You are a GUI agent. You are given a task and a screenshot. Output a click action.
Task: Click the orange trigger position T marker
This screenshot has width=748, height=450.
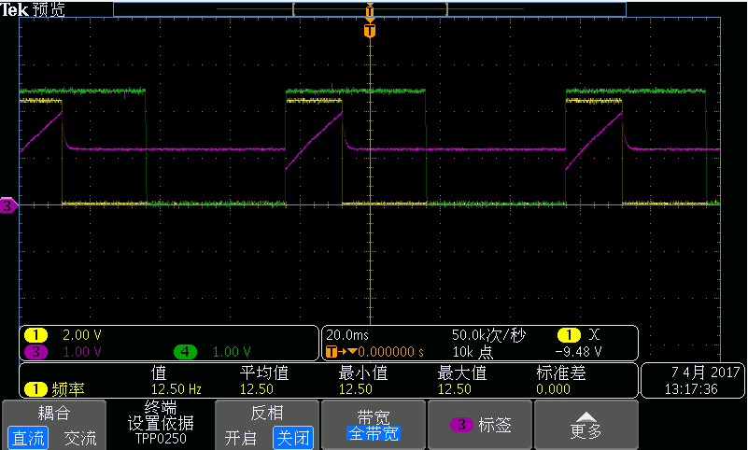tap(370, 31)
